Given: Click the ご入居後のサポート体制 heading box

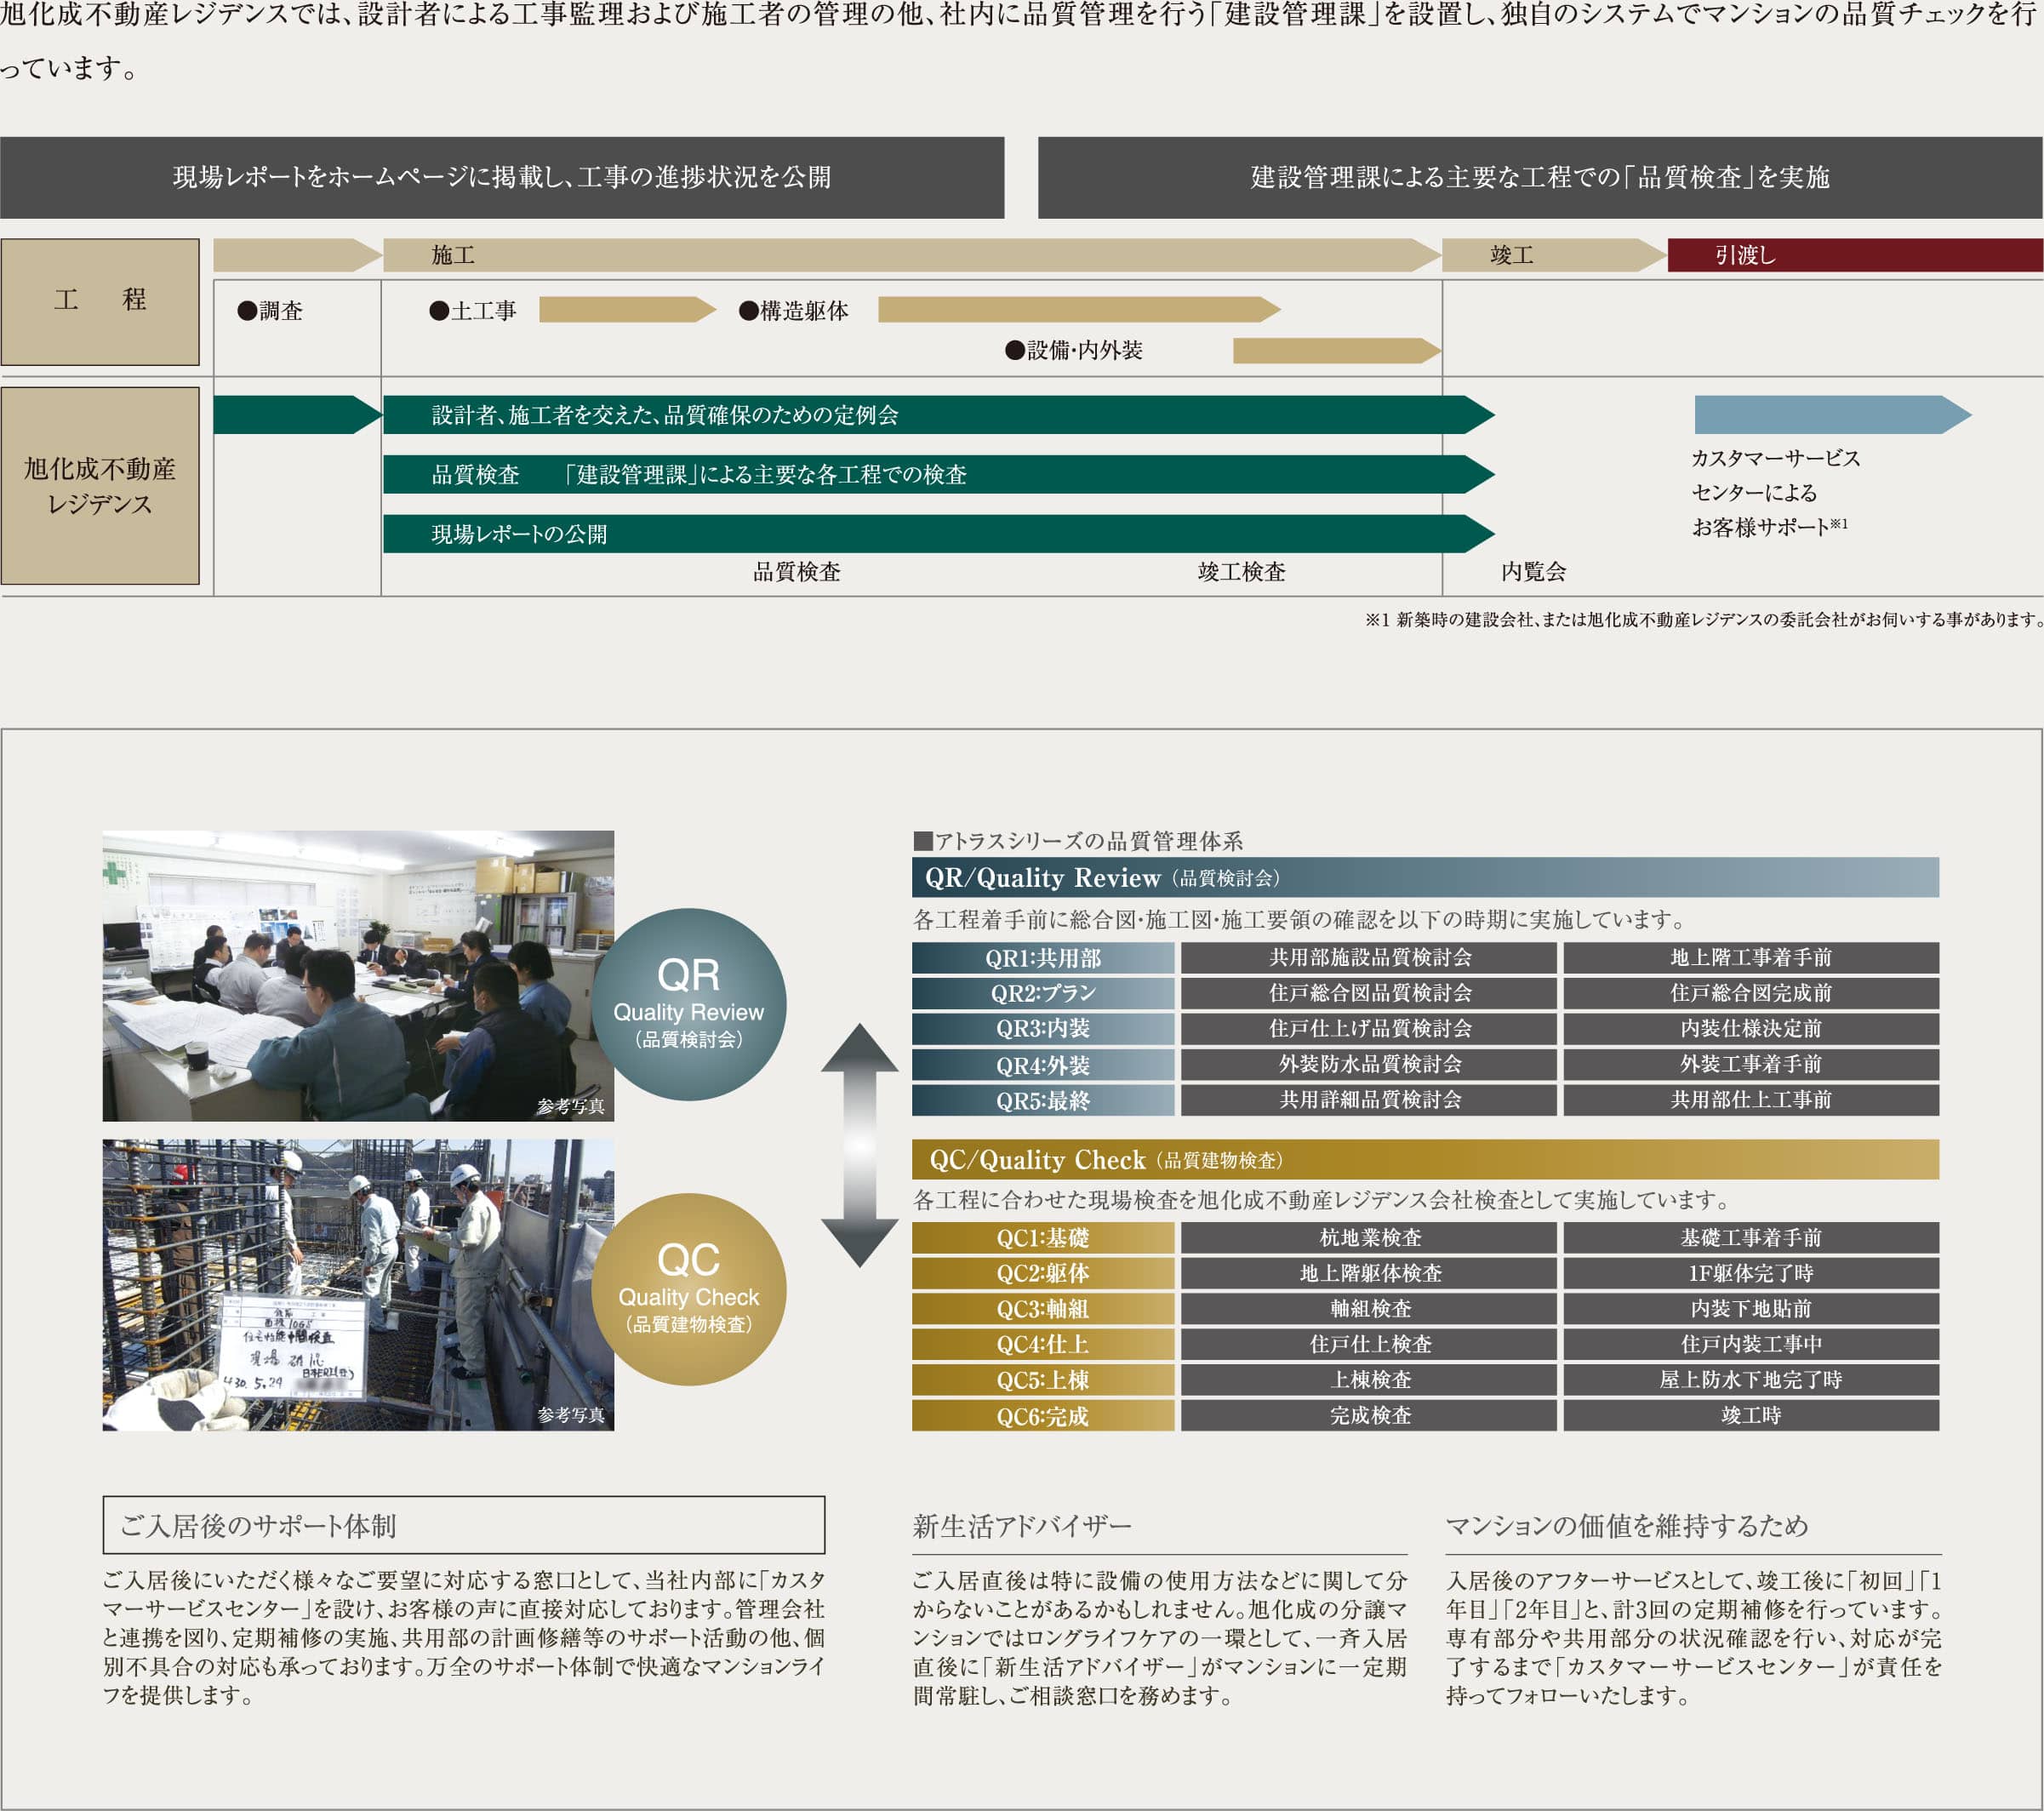Looking at the screenshot, I should pos(464,1525).
